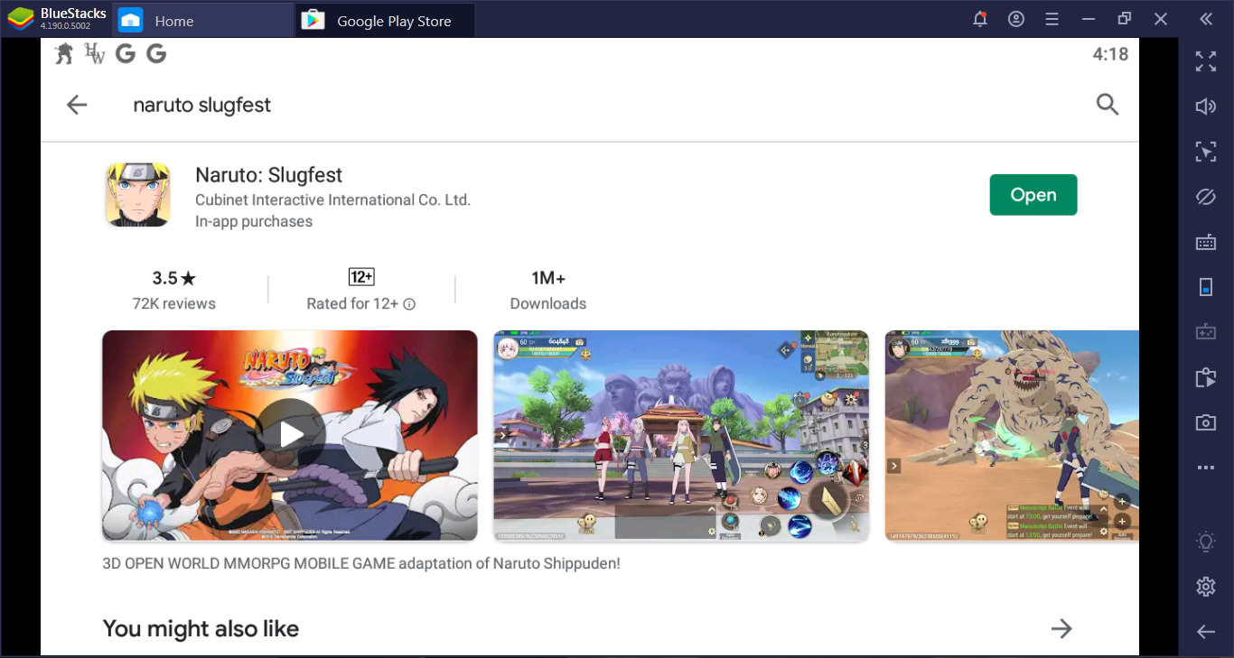
Task: Click the cursor lock sidebar icon
Action: coord(1206,152)
